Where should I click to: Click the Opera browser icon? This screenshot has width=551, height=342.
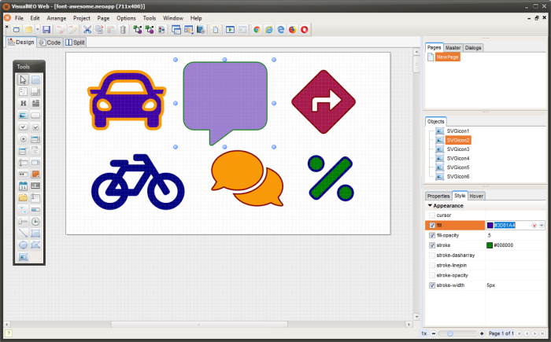point(305,29)
